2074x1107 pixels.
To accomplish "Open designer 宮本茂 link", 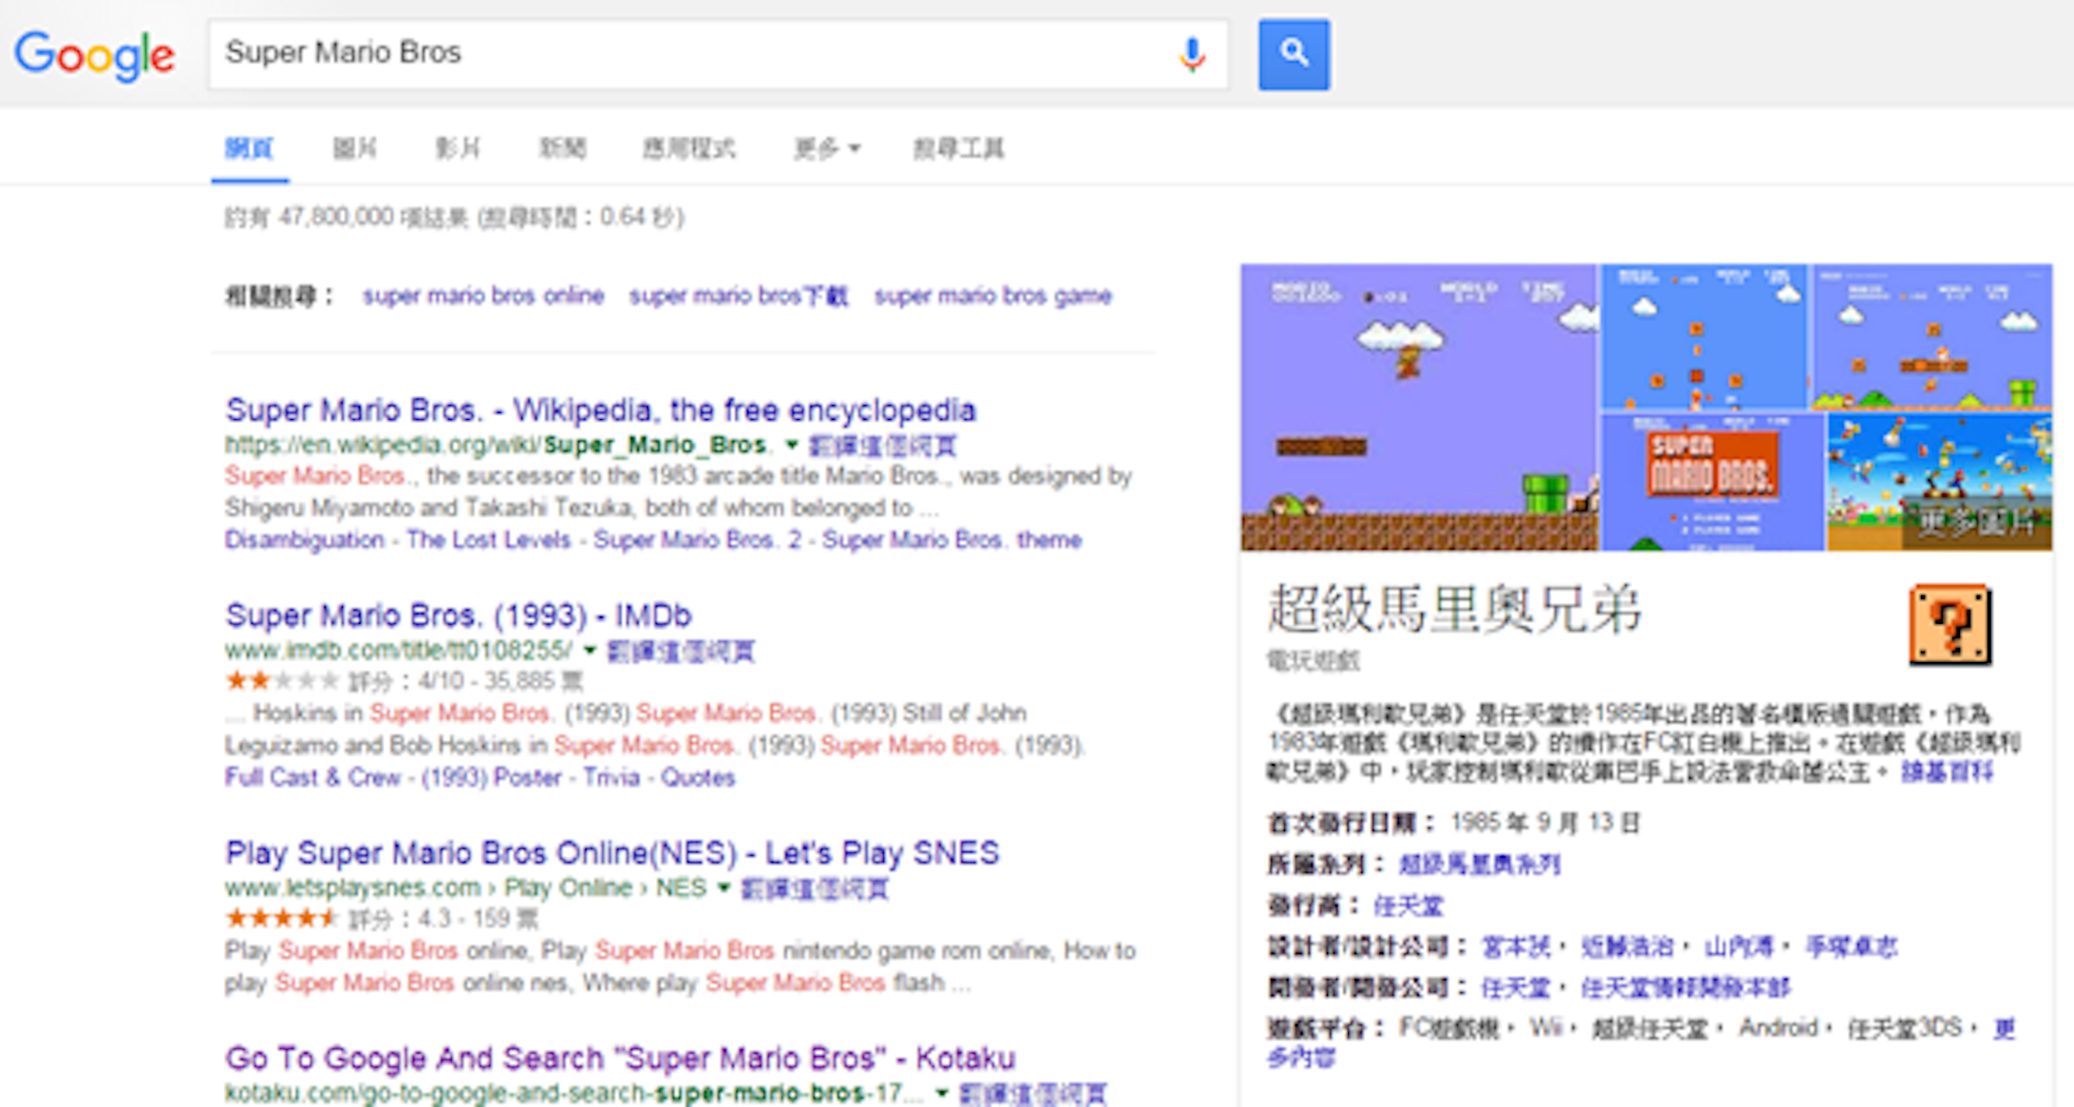I will [1516, 947].
